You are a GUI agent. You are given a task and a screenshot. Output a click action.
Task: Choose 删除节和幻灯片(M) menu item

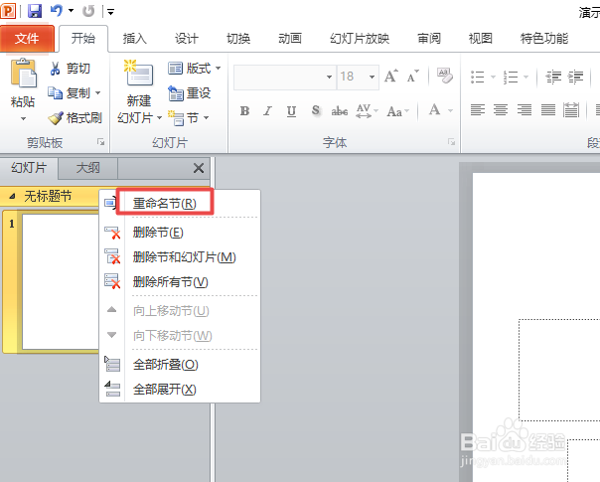[x=180, y=257]
